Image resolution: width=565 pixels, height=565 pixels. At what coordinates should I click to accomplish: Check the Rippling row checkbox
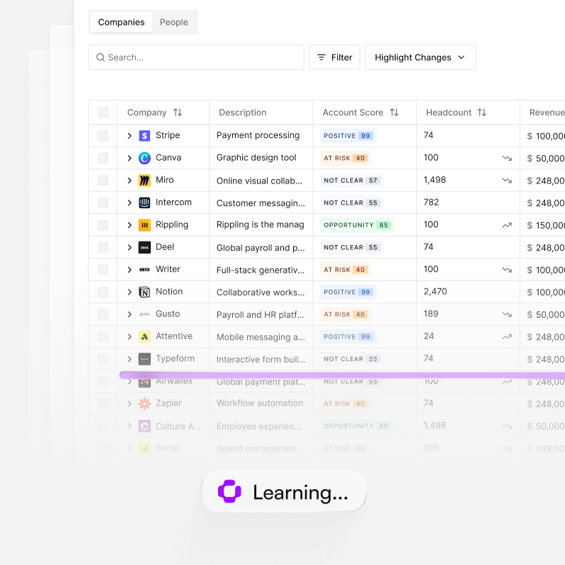(x=103, y=225)
